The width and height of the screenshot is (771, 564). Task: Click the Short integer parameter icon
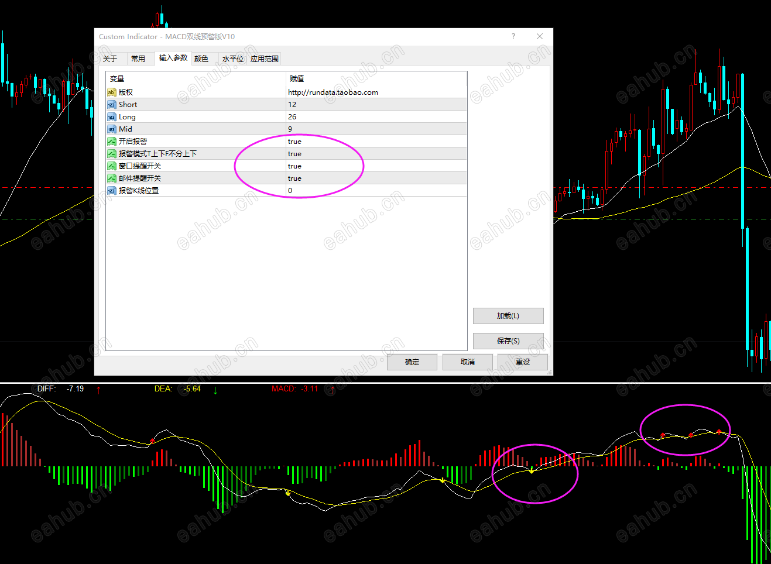pos(111,105)
